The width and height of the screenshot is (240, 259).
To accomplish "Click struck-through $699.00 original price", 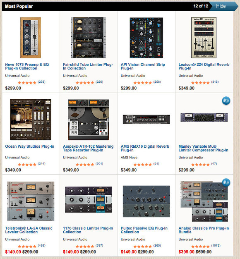I will click(x=204, y=252).
